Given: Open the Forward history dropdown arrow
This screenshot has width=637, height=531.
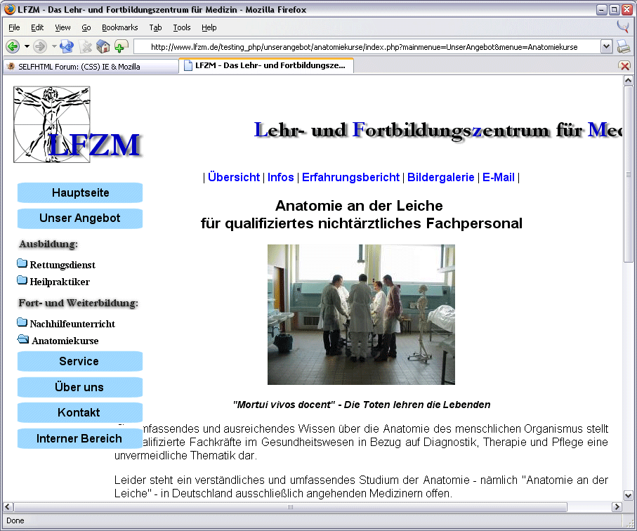Looking at the screenshot, I should pos(53,46).
